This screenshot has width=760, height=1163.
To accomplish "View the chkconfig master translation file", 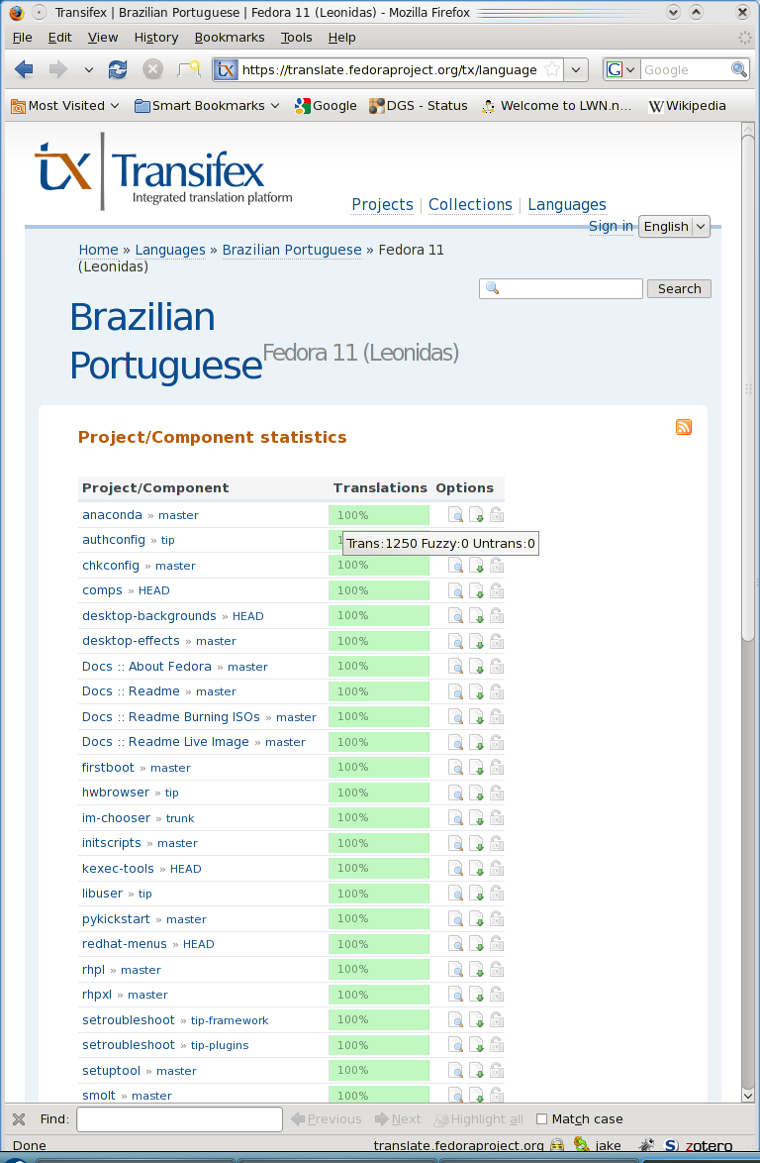I will pos(455,566).
